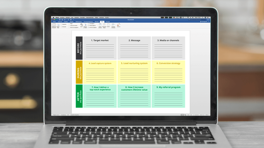Click the Nueva ventana icon
Viewport: 264px width, 148px height.
click(x=100, y=25)
